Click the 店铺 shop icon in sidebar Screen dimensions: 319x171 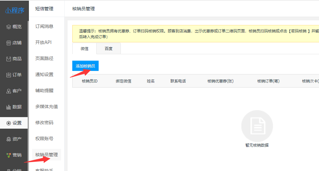point(9,43)
